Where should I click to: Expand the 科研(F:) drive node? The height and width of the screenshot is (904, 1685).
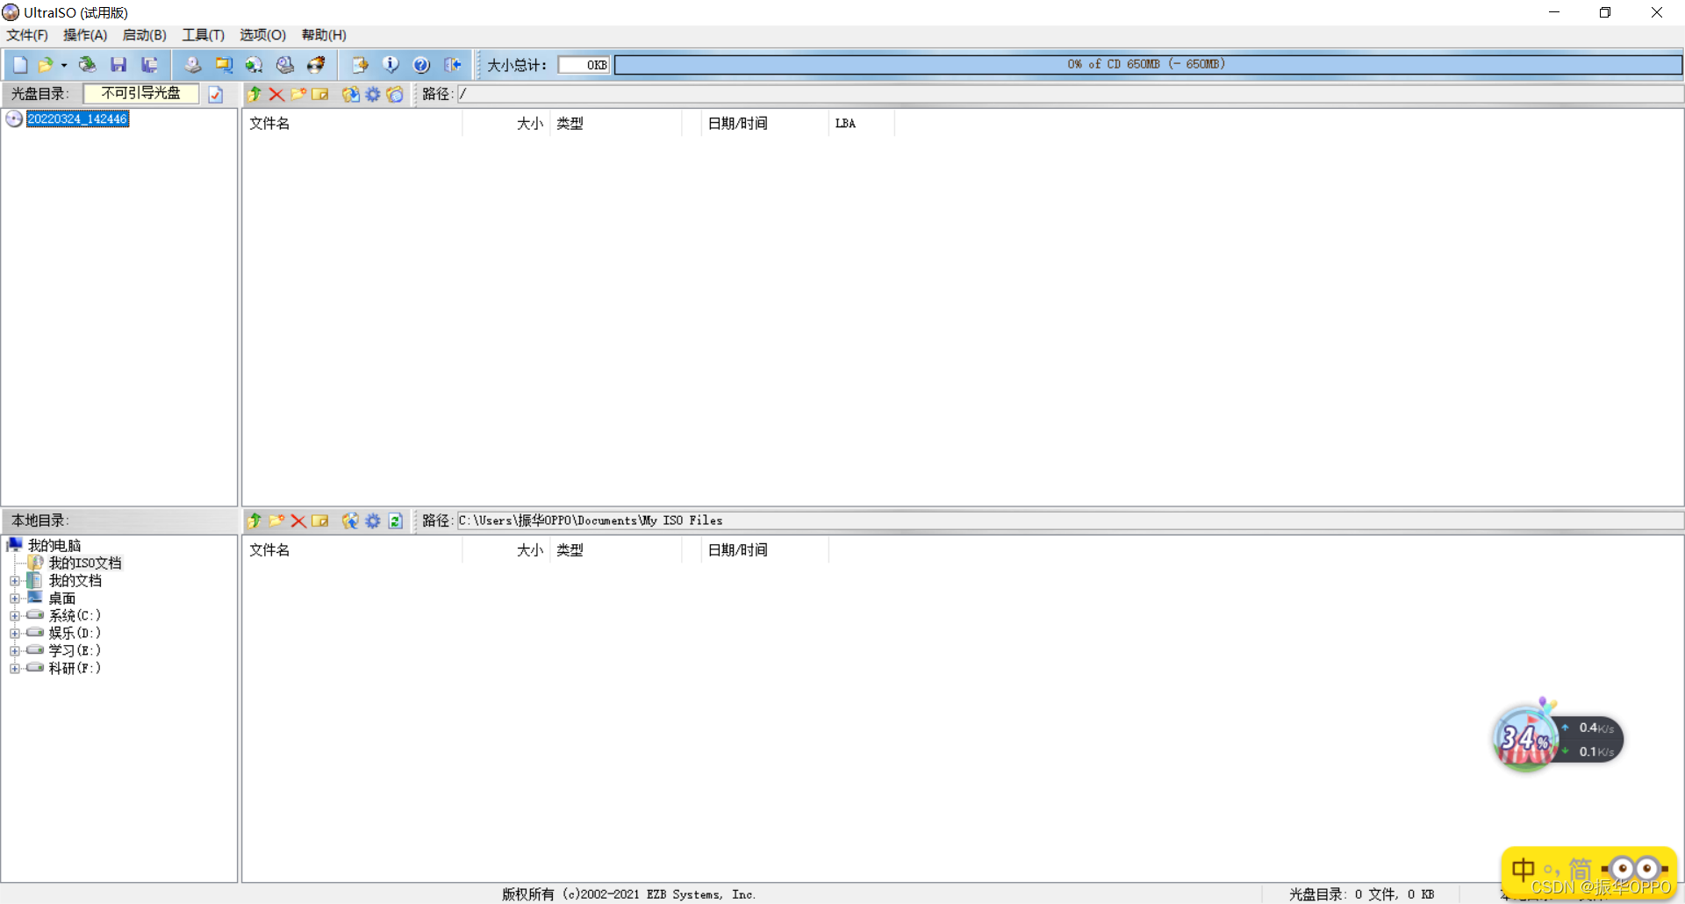click(x=15, y=669)
